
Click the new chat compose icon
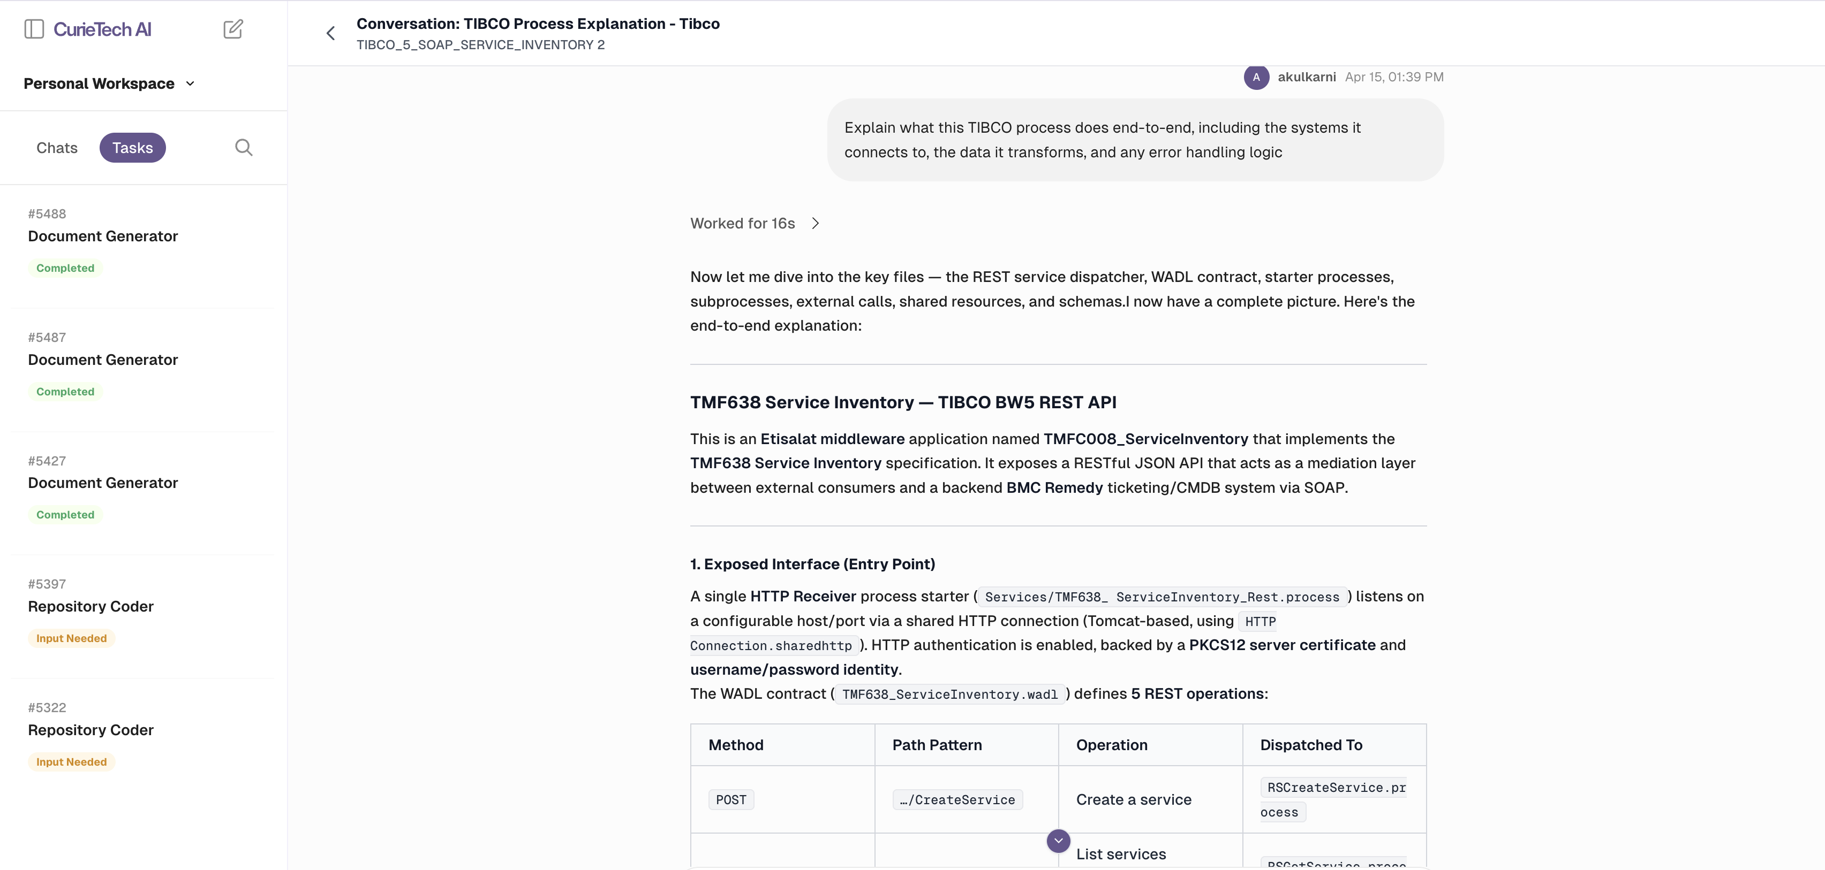coord(233,29)
